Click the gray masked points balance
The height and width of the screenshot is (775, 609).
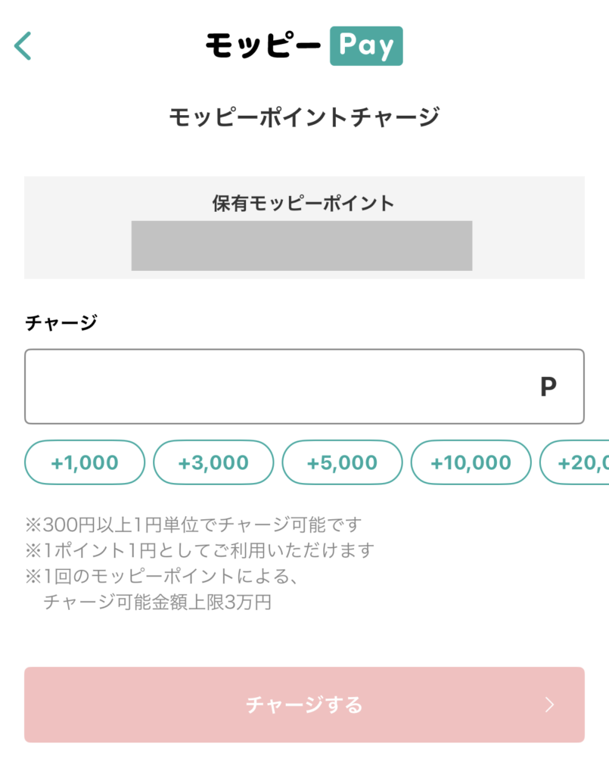[302, 246]
